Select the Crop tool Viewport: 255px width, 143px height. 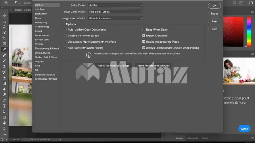(4, 38)
